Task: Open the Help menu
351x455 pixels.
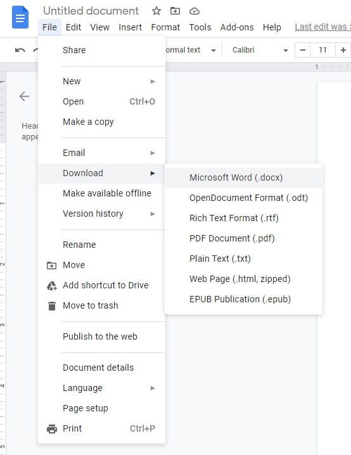Action: click(x=272, y=27)
